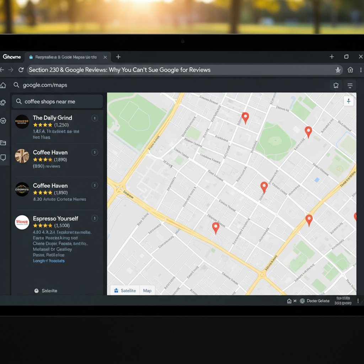Click the Snleite item at panel bottom
The image size is (364, 364).
46,291
